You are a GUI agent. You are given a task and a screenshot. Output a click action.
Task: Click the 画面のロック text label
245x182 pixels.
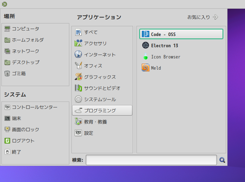(x=26, y=129)
